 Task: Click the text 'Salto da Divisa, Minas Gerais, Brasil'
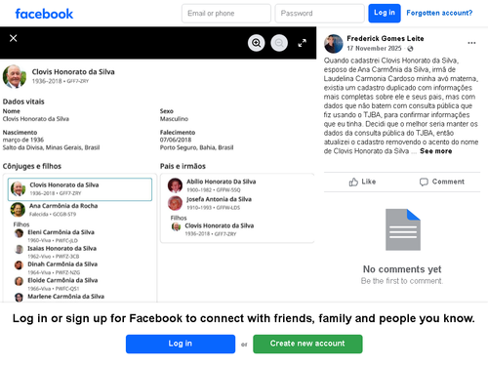(51, 147)
